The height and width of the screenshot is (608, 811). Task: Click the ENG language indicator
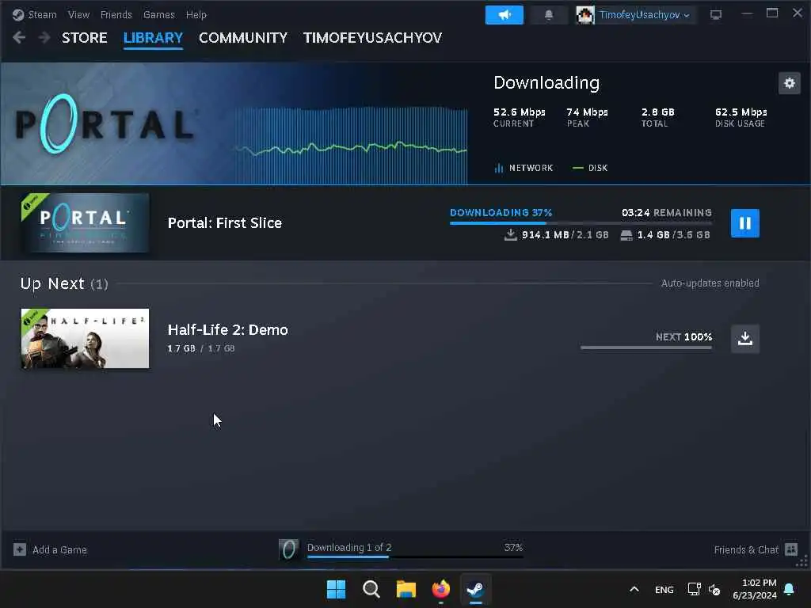pyautogui.click(x=664, y=589)
